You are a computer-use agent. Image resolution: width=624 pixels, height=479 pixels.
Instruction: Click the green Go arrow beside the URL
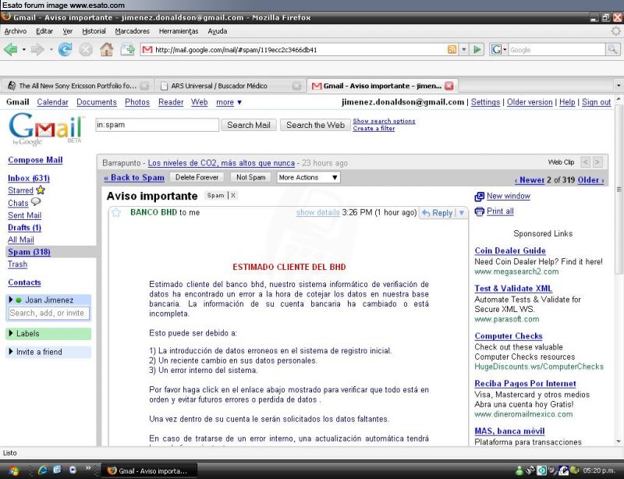tap(477, 50)
